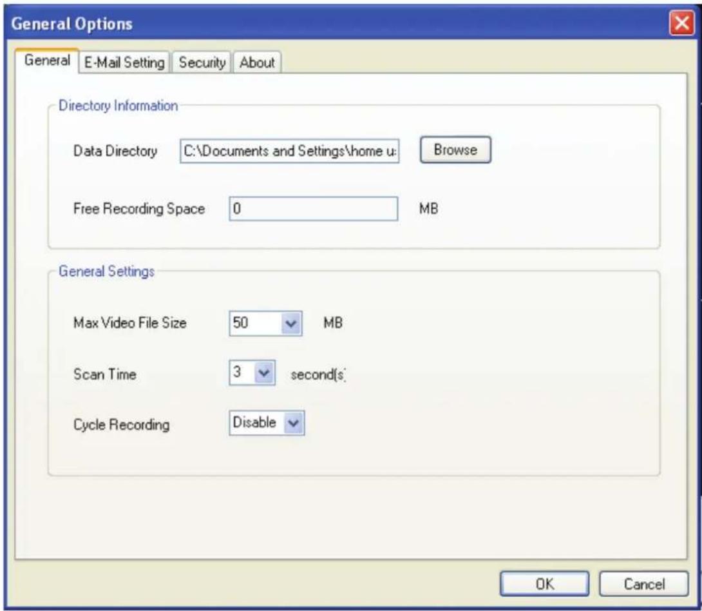
Task: Open the E-Mail Setting tab
Action: (x=124, y=63)
